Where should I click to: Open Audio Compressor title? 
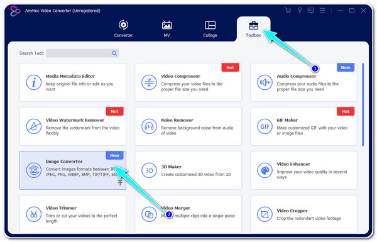pos(296,76)
